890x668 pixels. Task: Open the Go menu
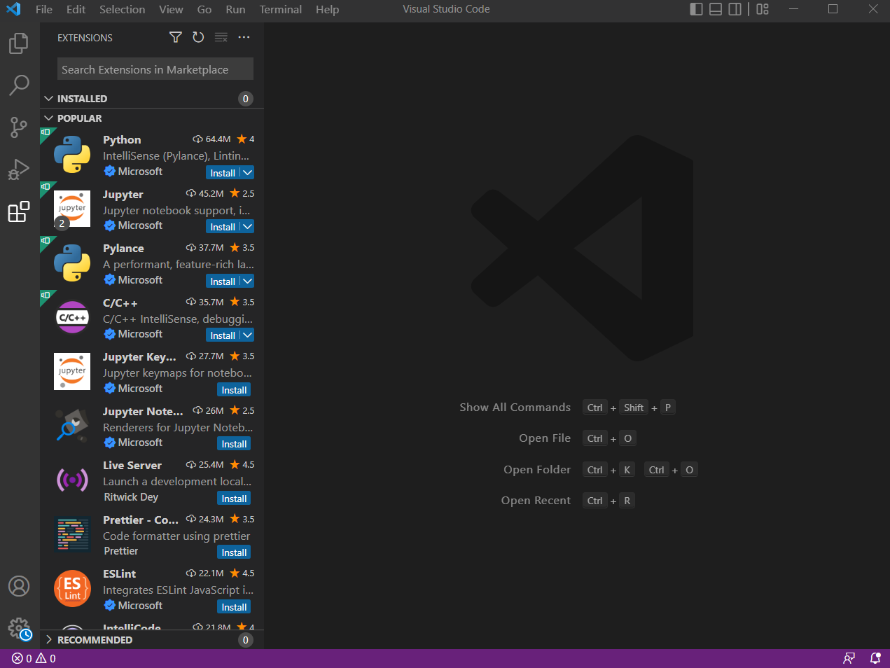pyautogui.click(x=204, y=9)
